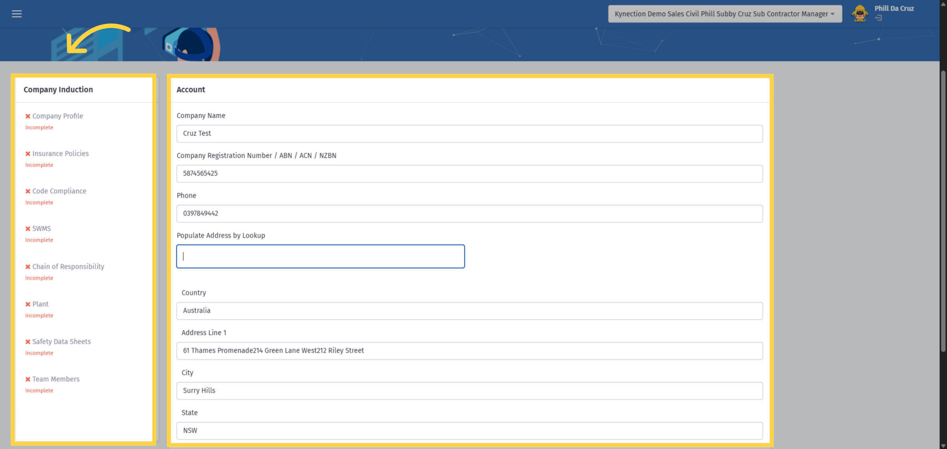The height and width of the screenshot is (449, 947).
Task: Click the red X beside Plant
Action: [28, 304]
